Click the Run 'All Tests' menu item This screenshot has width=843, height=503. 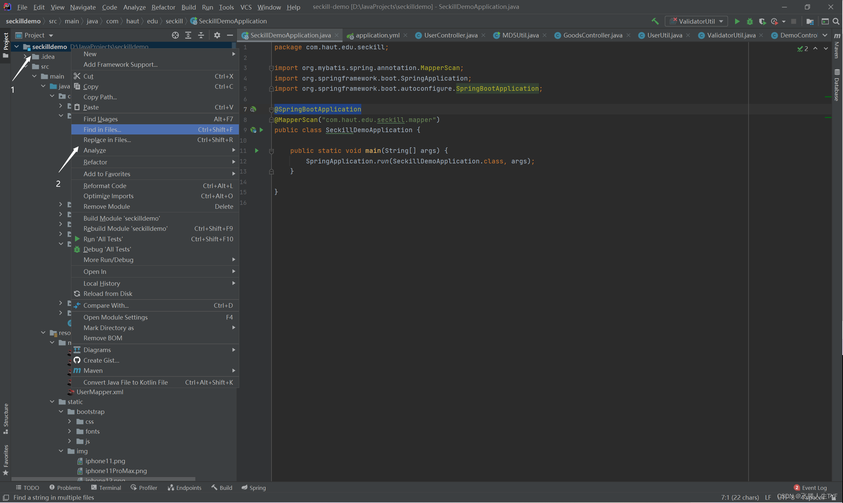coord(103,239)
